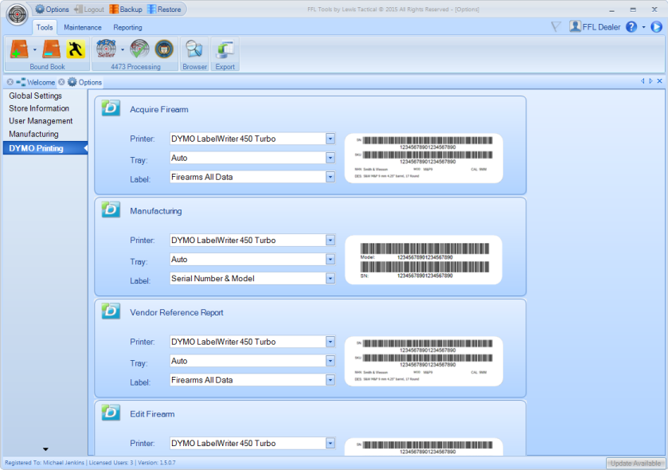Click Restore in the quick bar
This screenshot has width=668, height=470.
pos(164,9)
